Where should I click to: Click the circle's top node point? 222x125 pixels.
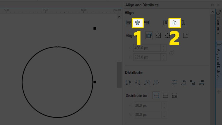pyautogui.click(x=57, y=47)
